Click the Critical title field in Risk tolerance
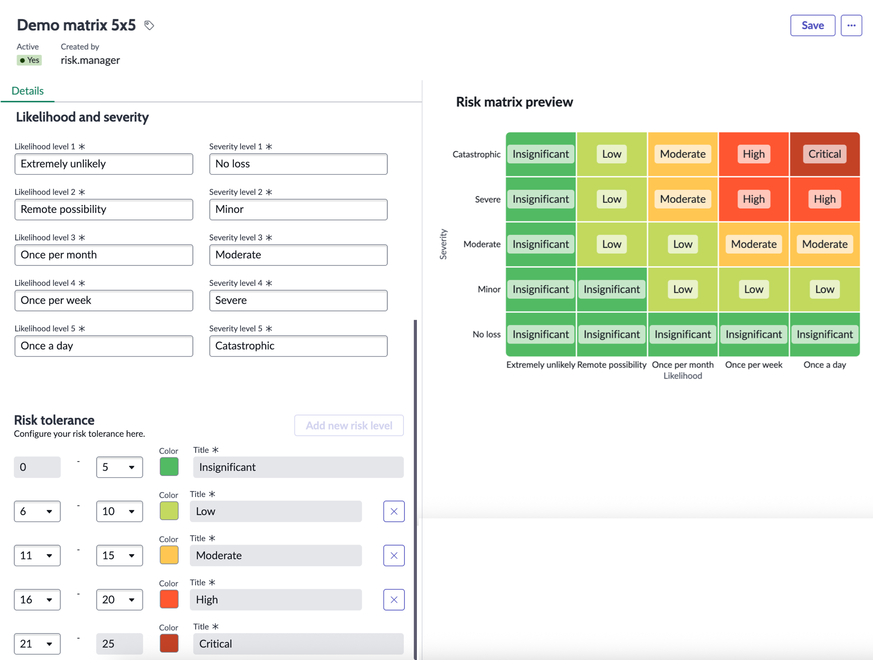This screenshot has width=873, height=660. (298, 644)
